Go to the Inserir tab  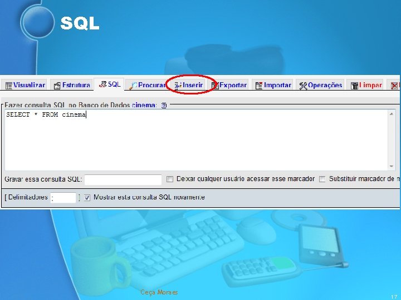pyautogui.click(x=189, y=85)
